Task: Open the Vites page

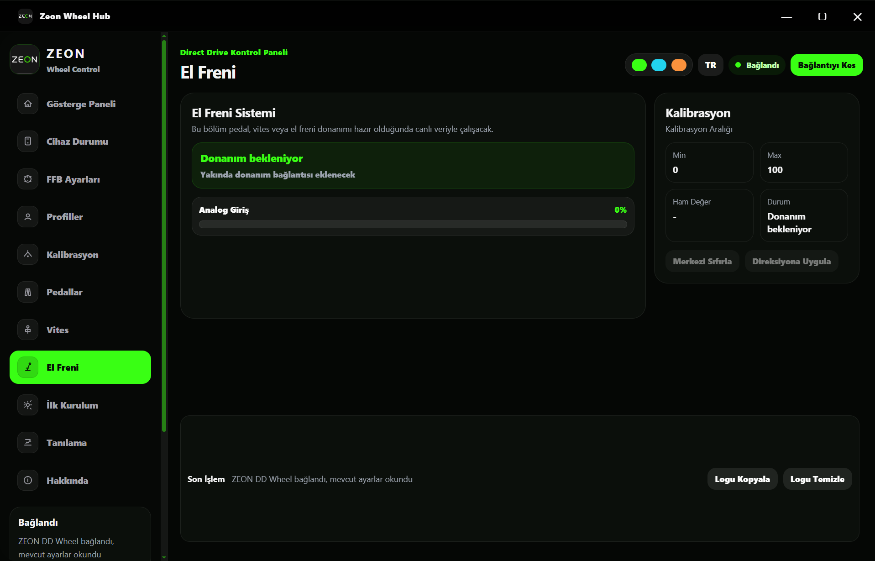Action: (80, 330)
